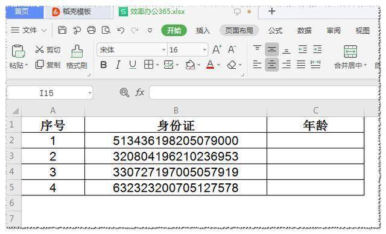Viewport: 386px width, 234px height.
Task: Increase font size with A+ icon
Action: click(x=217, y=49)
